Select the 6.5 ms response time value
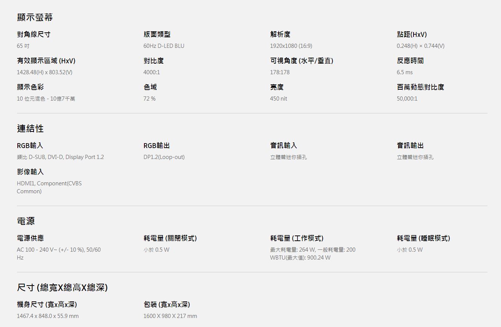The image size is (501, 327). 404,72
